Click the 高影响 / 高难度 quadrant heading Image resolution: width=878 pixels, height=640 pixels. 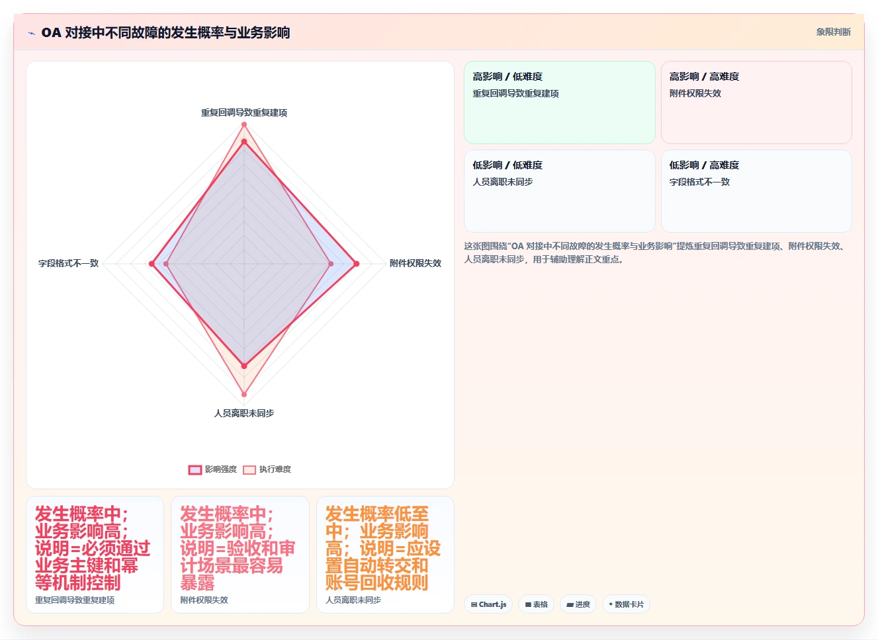[704, 77]
